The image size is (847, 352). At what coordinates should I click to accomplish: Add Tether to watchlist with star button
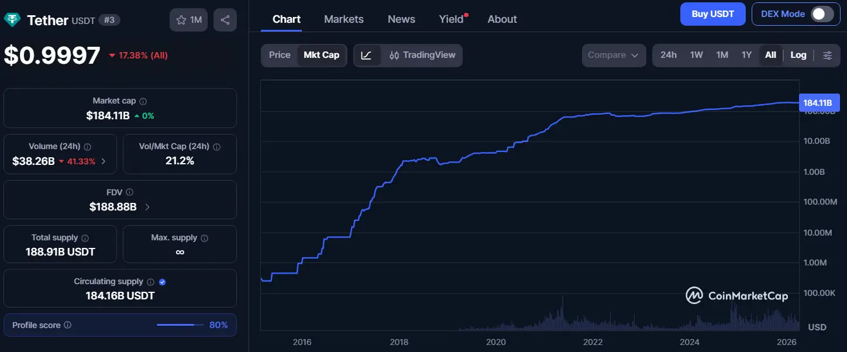pos(188,20)
